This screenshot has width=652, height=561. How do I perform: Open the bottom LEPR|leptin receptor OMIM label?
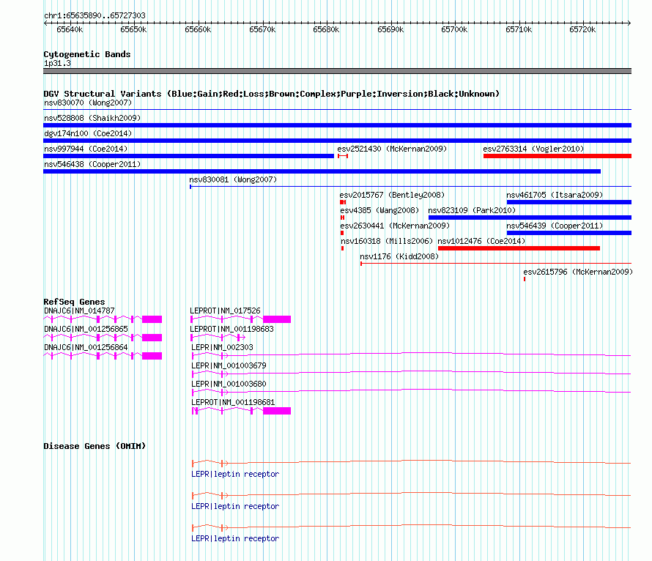235,538
